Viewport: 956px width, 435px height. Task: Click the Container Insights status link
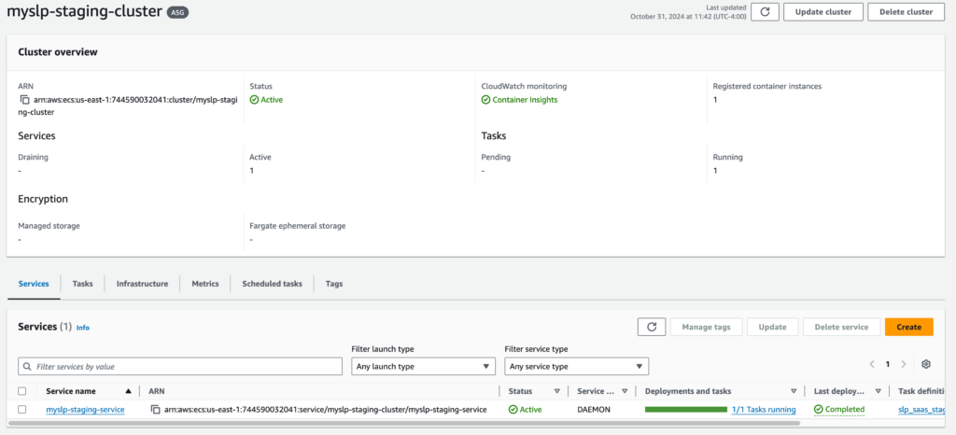(519, 100)
